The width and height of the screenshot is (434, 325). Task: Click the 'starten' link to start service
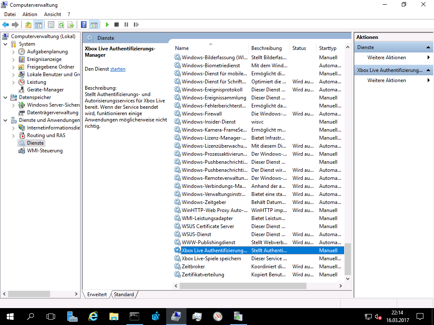tap(117, 69)
